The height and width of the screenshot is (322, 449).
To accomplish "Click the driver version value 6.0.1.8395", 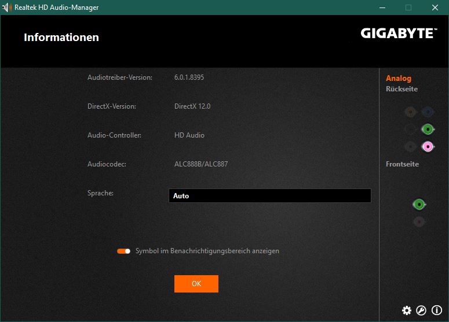I will tap(189, 77).
